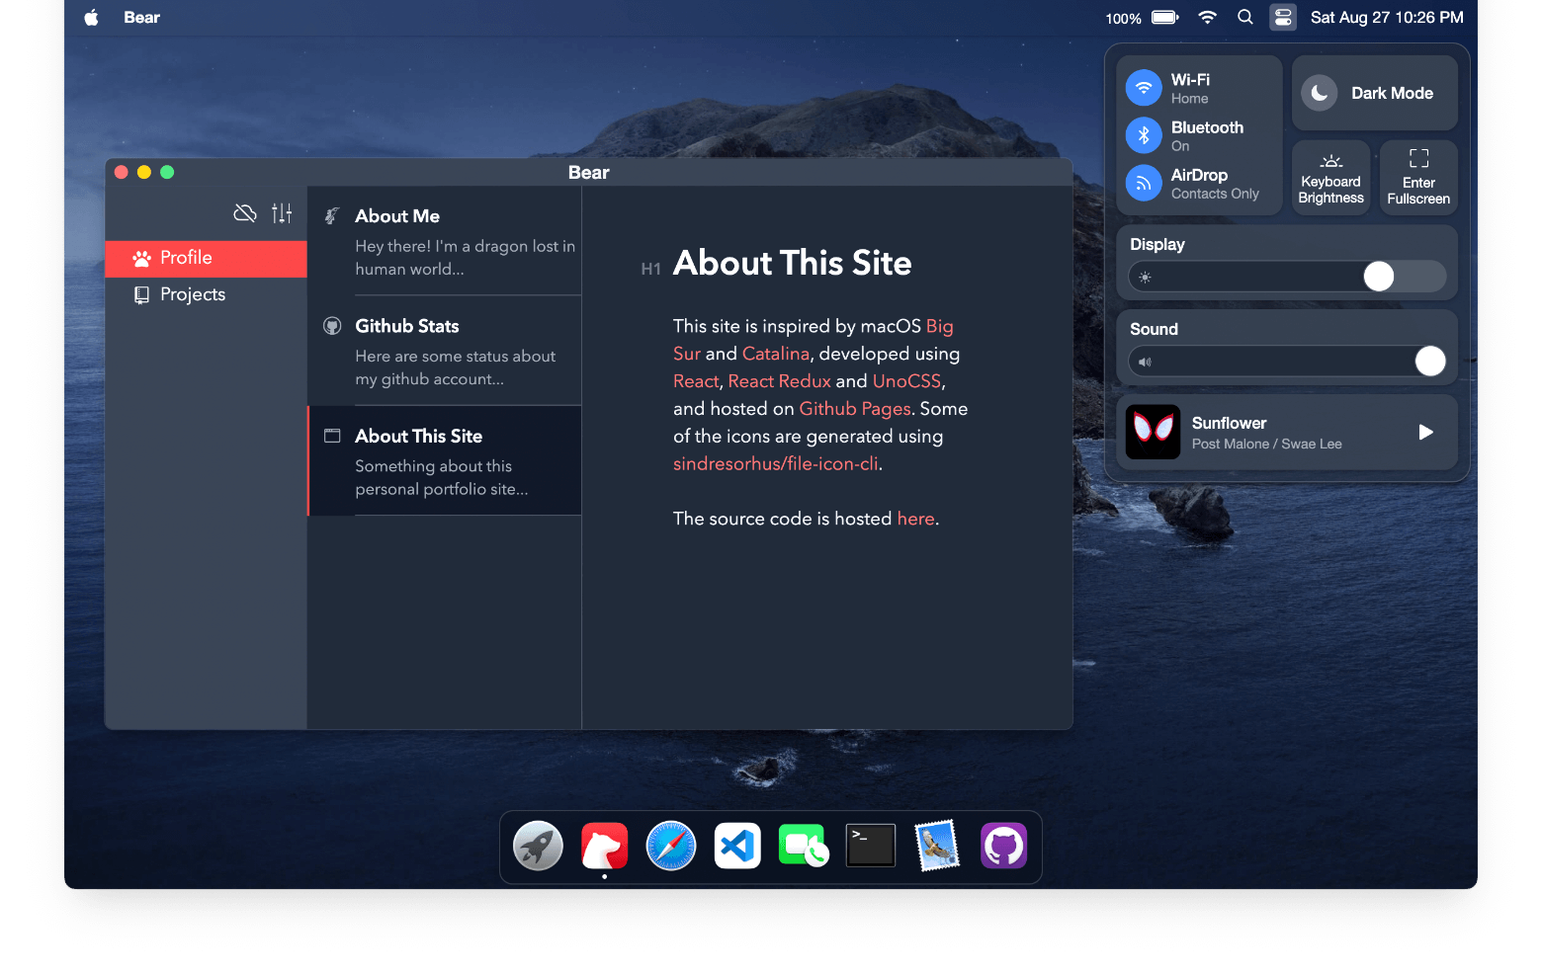
Task: Open Terminal from the dock
Action: (x=871, y=847)
